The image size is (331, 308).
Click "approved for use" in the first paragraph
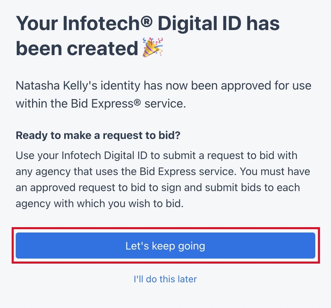[272, 86]
